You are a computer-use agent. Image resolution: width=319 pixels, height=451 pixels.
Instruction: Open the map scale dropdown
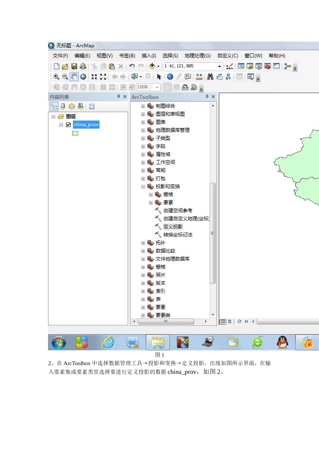tap(220, 66)
